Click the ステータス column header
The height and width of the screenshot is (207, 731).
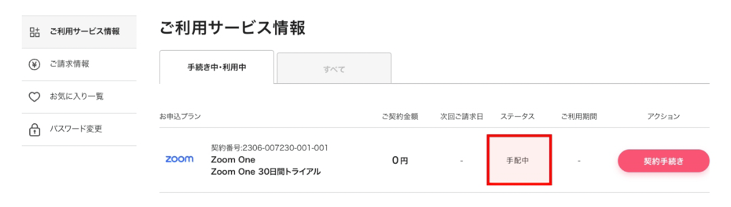pos(517,116)
